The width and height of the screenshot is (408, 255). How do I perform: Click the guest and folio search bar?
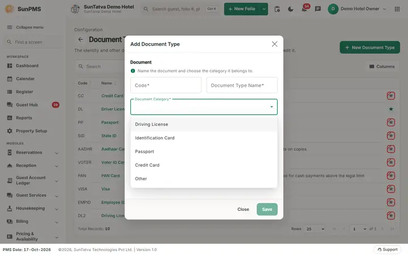point(180,9)
